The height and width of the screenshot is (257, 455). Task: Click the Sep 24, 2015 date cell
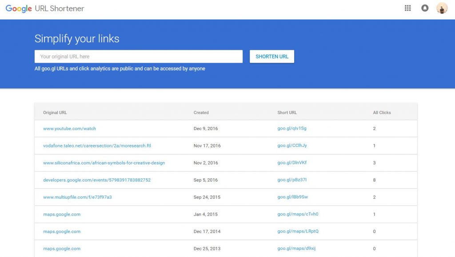[207, 197]
